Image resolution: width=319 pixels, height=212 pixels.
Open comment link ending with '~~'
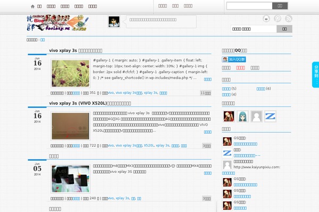click(247, 156)
